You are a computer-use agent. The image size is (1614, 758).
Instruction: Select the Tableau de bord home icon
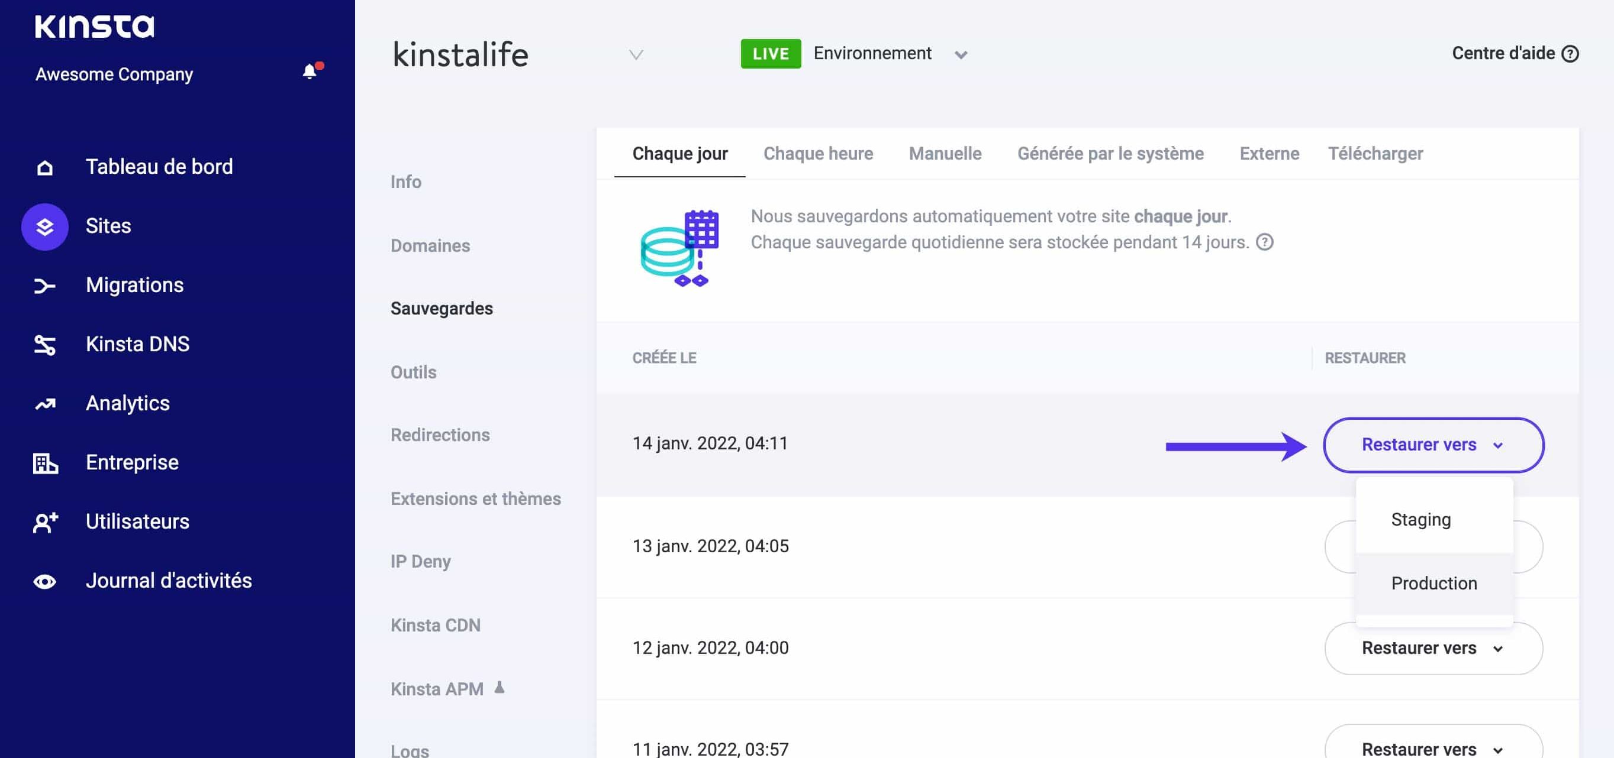coord(44,167)
